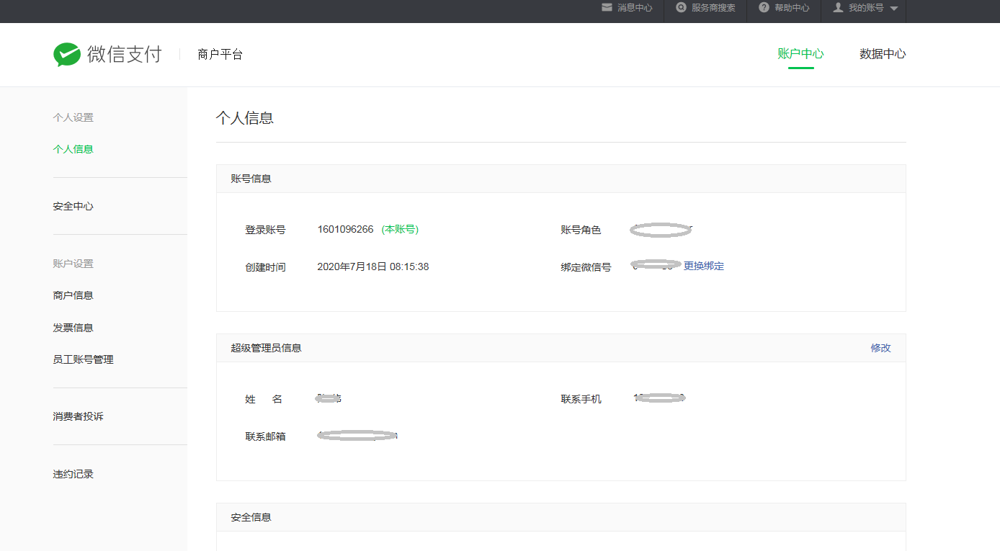1000x551 pixels.
Task: Click the 联系邮箱 label
Action: [x=265, y=436]
